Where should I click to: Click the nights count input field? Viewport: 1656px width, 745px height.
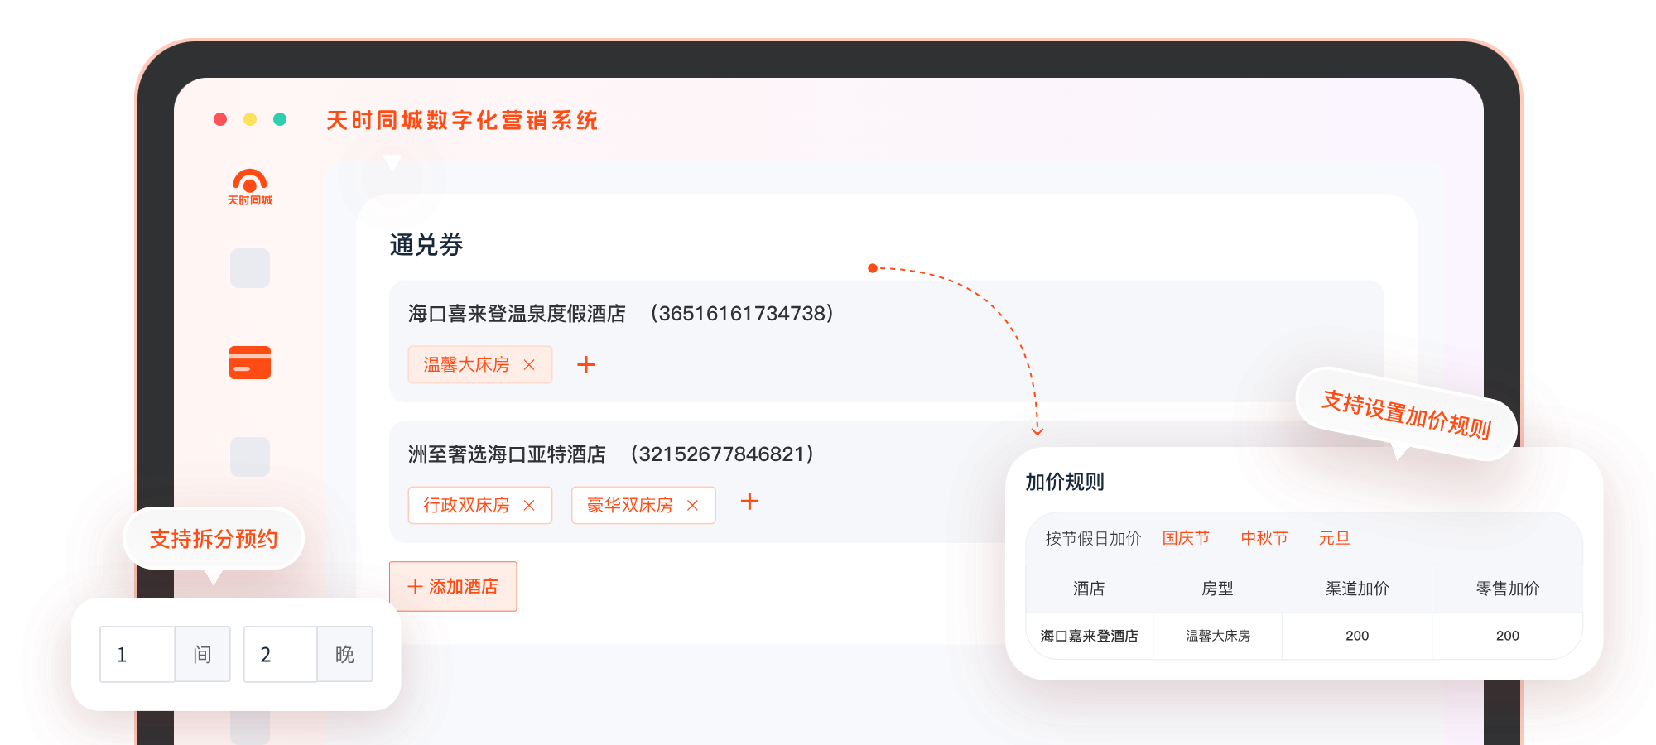pyautogui.click(x=280, y=655)
